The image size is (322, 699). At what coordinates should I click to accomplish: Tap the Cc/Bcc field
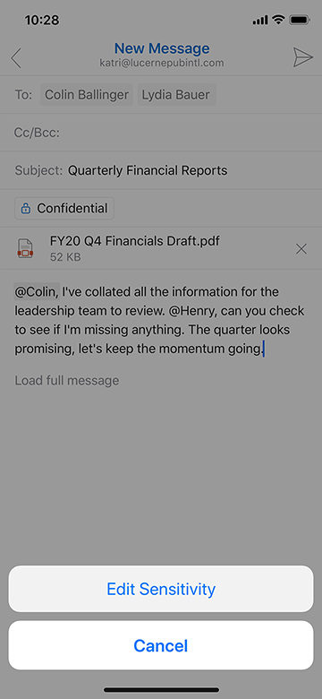pos(161,133)
